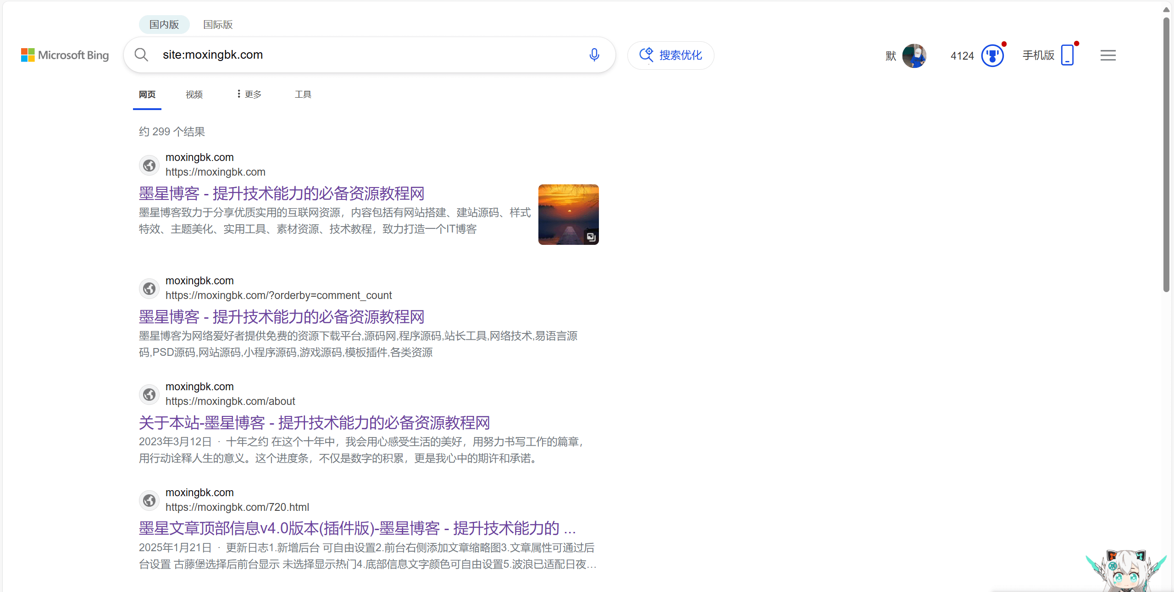
Task: Click the scrollbar up arrow
Action: 1166,9
